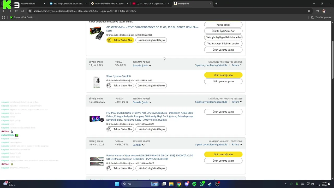
Task: Open Spotify from the taskbar
Action: (194, 184)
